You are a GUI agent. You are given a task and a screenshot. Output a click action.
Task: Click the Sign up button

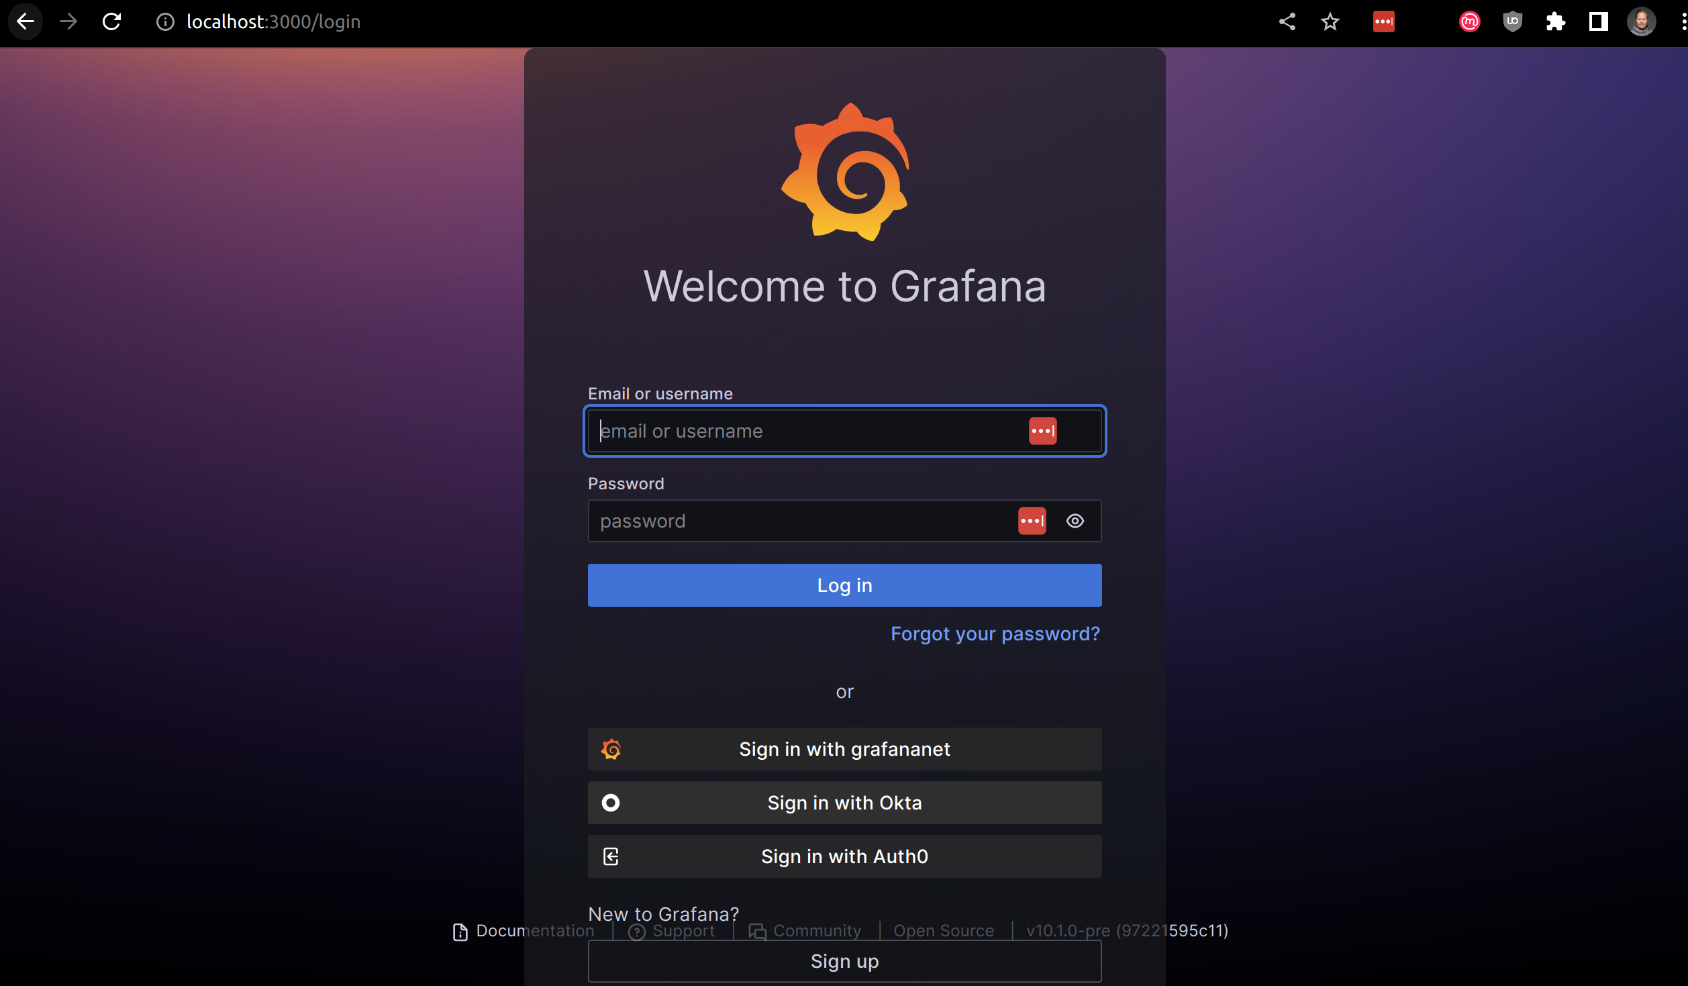[844, 960]
